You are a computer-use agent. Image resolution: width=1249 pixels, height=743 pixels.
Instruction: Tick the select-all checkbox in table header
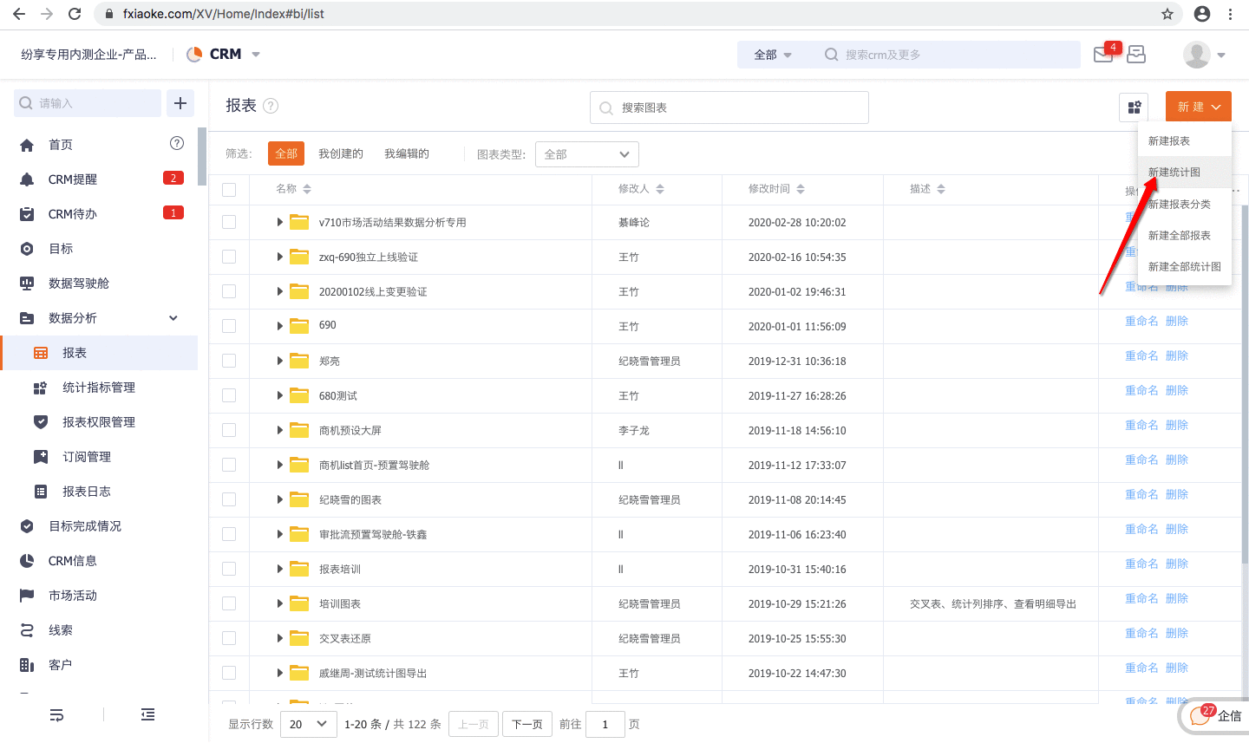(229, 190)
